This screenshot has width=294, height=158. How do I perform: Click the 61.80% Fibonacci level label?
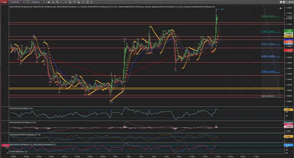(268, 32)
